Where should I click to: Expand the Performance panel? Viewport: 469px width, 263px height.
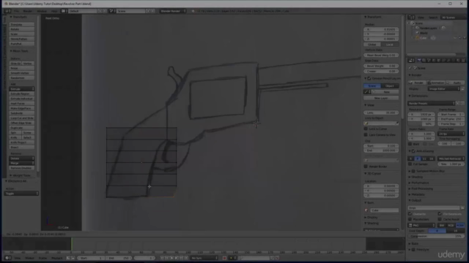(410, 183)
